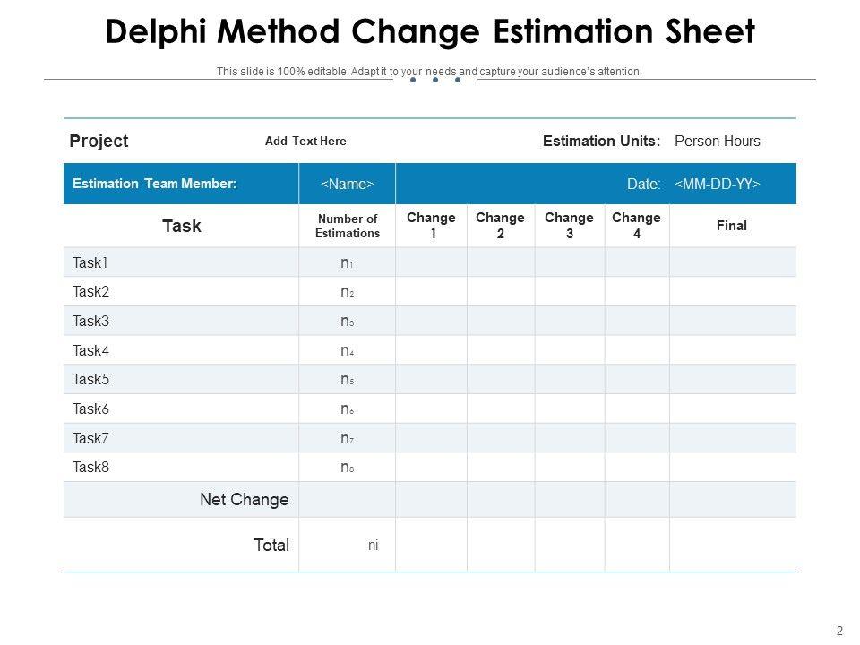Click the 'Change 3' column header

tap(569, 226)
